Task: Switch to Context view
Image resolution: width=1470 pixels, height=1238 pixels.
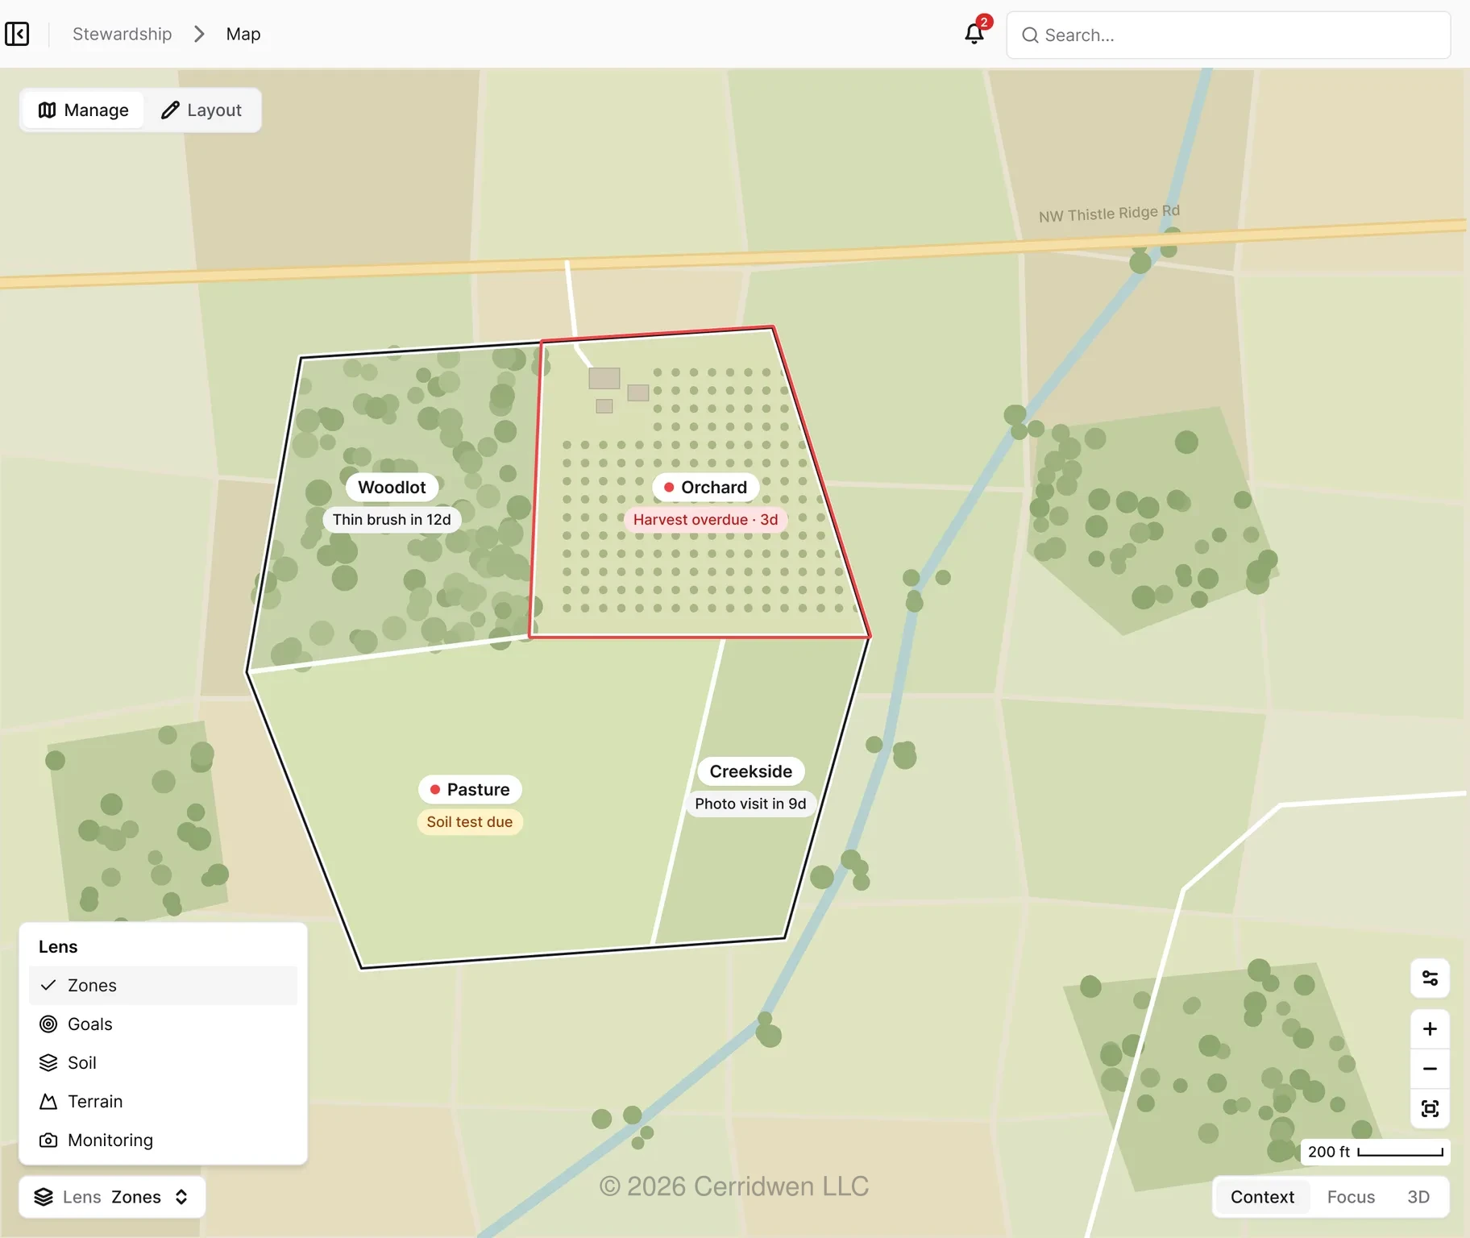Action: click(1262, 1197)
